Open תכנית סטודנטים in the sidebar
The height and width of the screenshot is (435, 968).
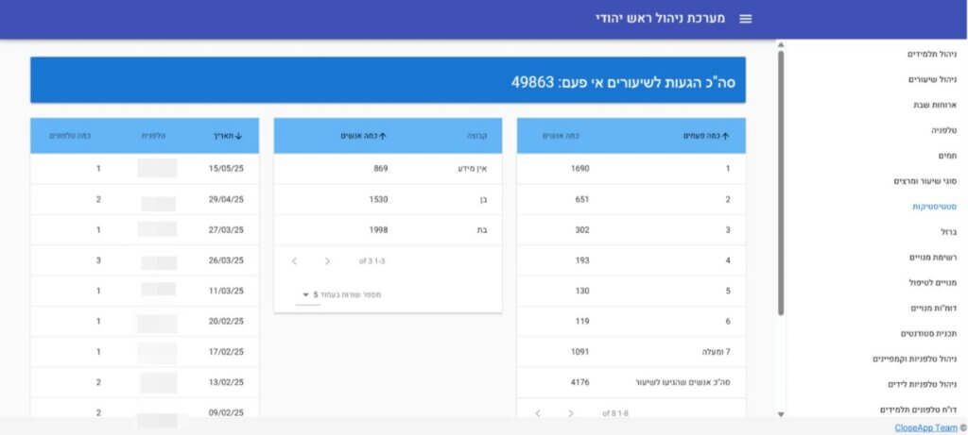[928, 334]
